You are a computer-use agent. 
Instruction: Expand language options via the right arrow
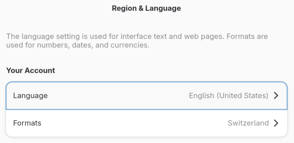tap(276, 96)
